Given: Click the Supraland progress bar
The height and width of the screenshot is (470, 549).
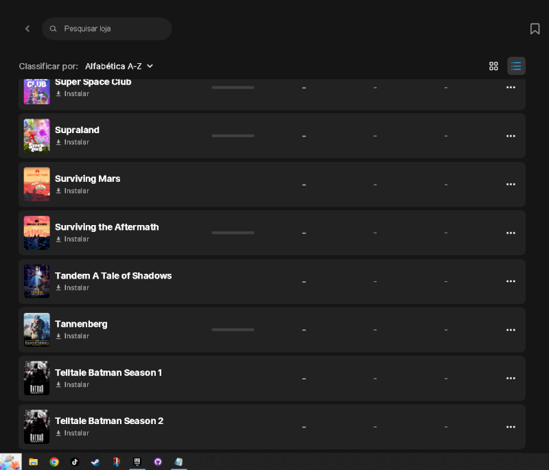Looking at the screenshot, I should click(x=233, y=136).
